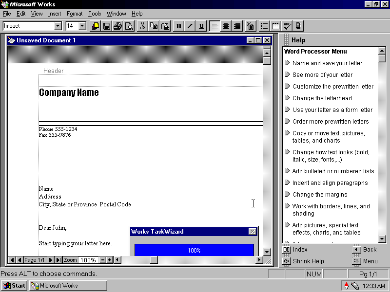
Task: Expand the Impact font name dropdown
Action: (58, 26)
